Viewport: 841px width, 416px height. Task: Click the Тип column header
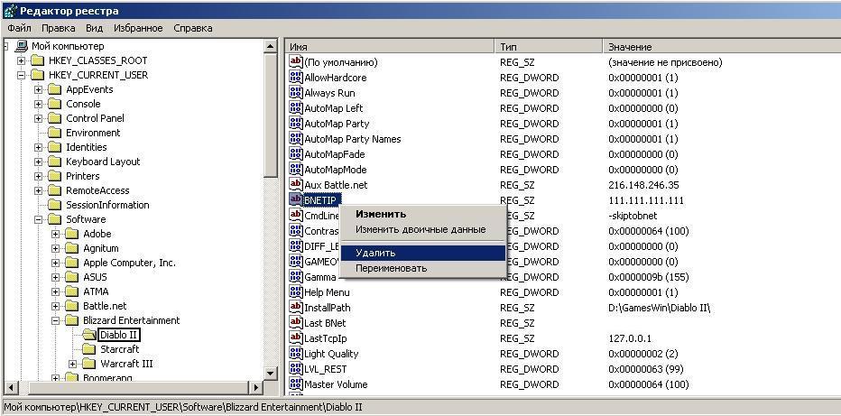(548, 47)
